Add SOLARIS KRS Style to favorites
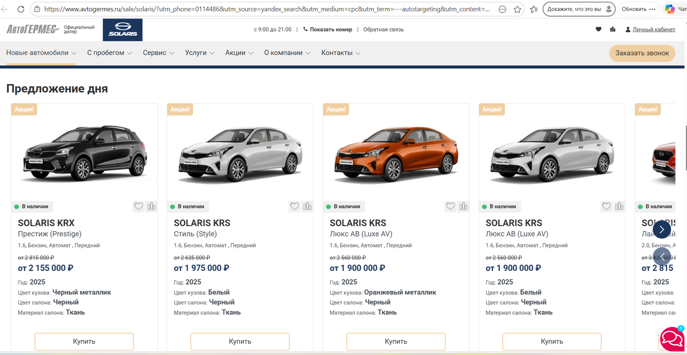The image size is (687, 355). 294,207
